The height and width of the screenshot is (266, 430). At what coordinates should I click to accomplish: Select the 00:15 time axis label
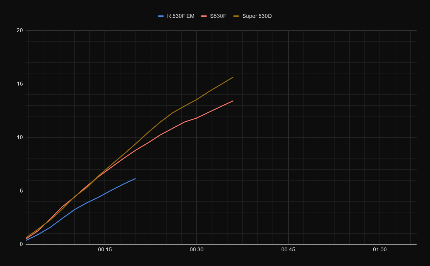[105, 250]
